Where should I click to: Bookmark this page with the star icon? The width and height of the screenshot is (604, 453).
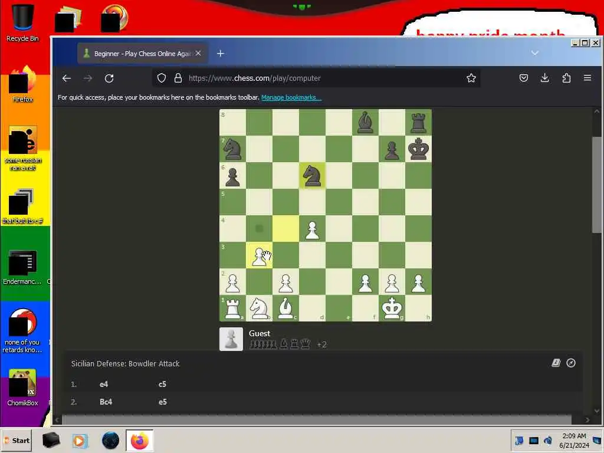tap(471, 78)
